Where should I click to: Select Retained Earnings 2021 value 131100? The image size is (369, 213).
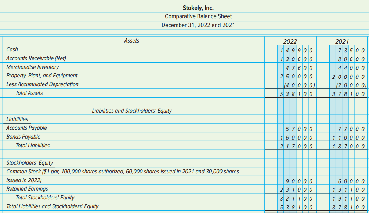point(348,190)
